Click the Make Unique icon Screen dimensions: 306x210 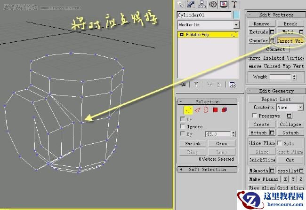click(209, 85)
